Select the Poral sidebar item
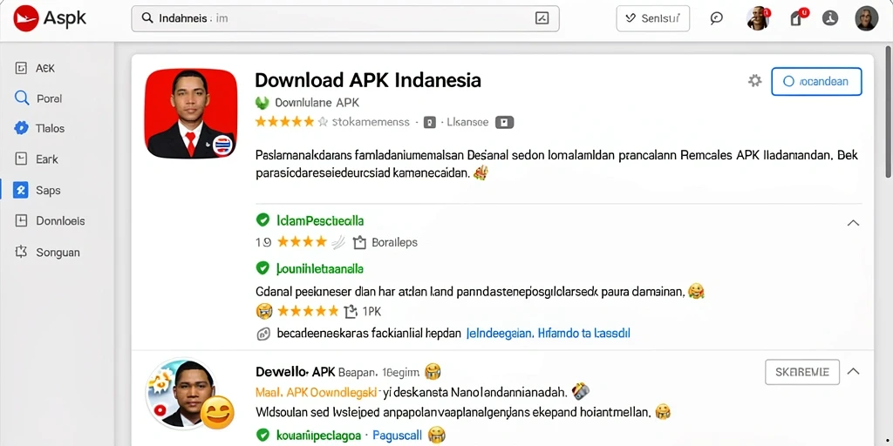This screenshot has width=893, height=446. point(57,98)
